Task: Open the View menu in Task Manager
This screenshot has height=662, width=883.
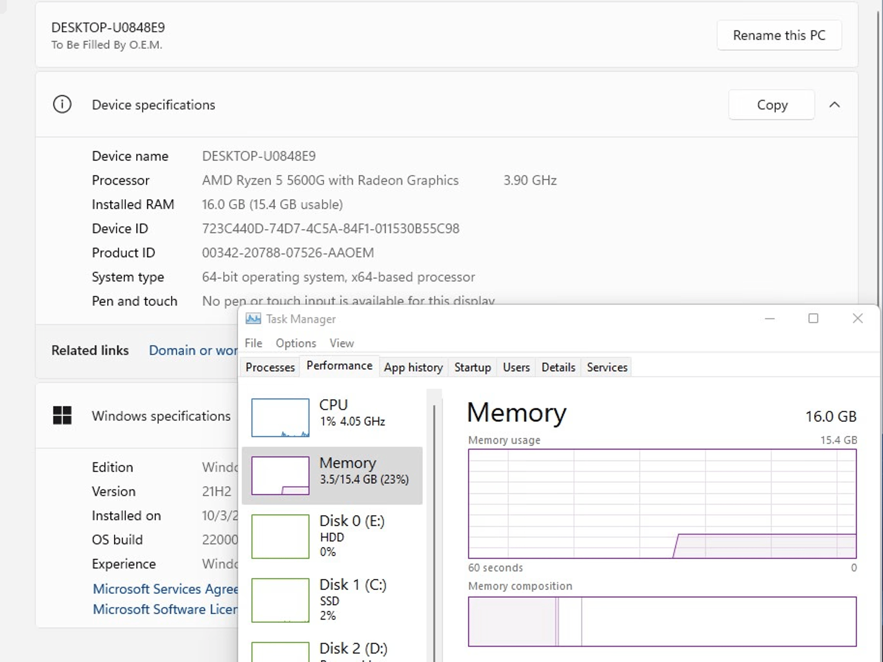Action: coord(341,343)
